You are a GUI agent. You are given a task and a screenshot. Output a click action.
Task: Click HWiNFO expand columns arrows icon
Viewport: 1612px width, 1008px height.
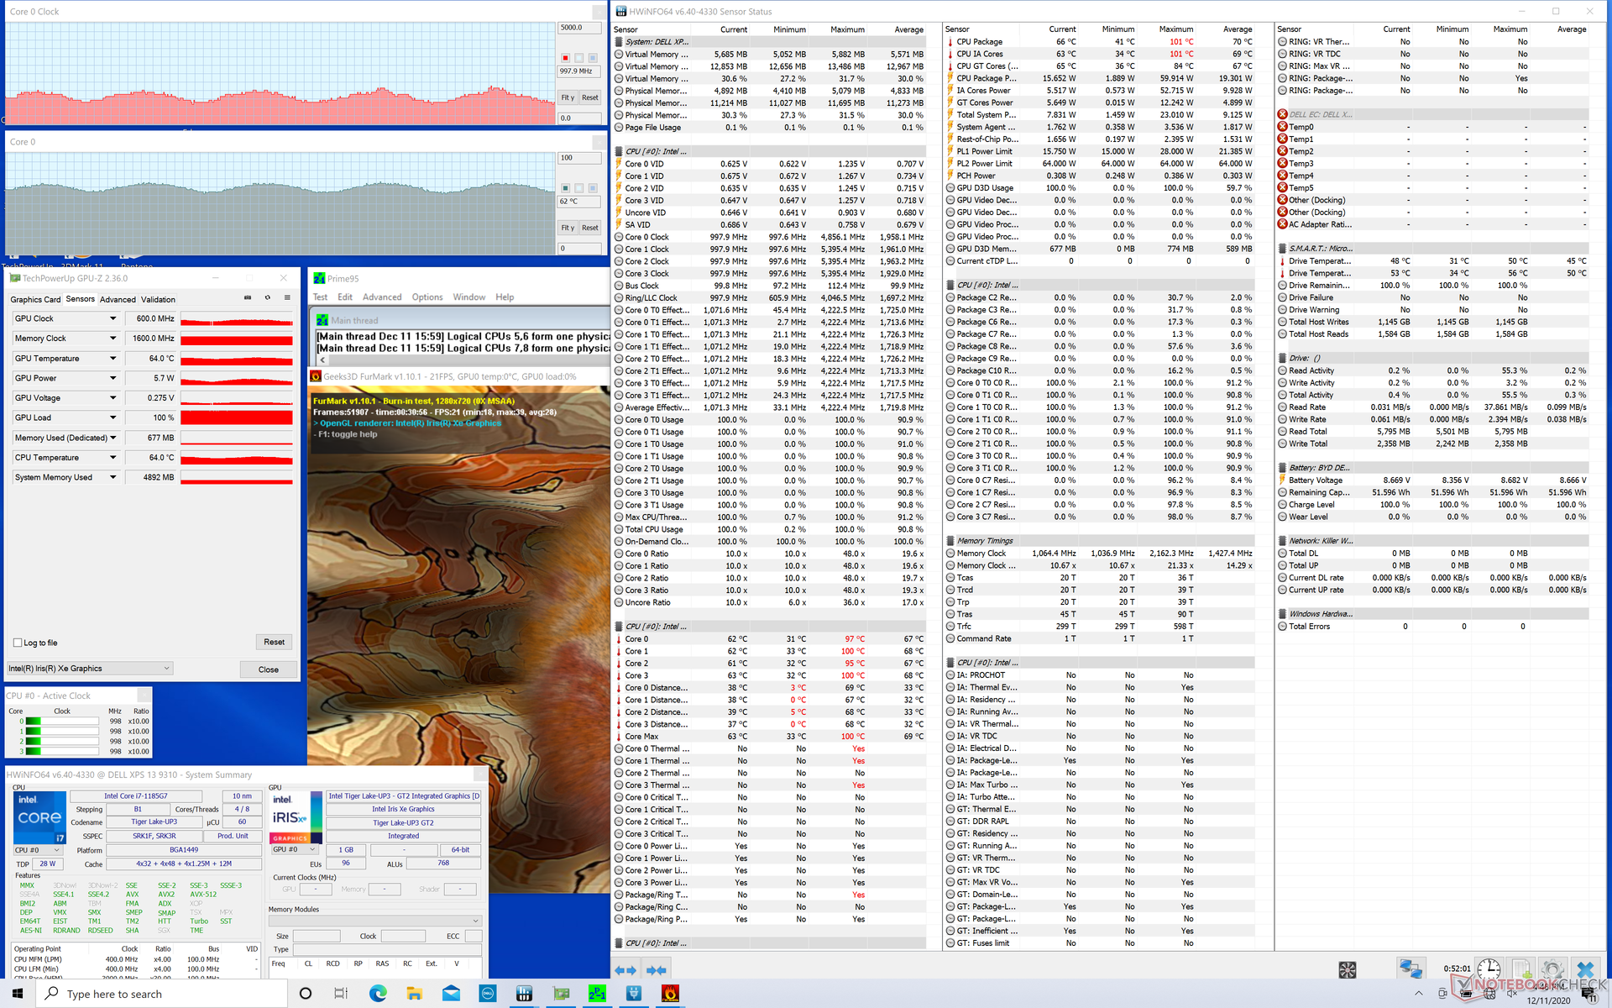[625, 970]
